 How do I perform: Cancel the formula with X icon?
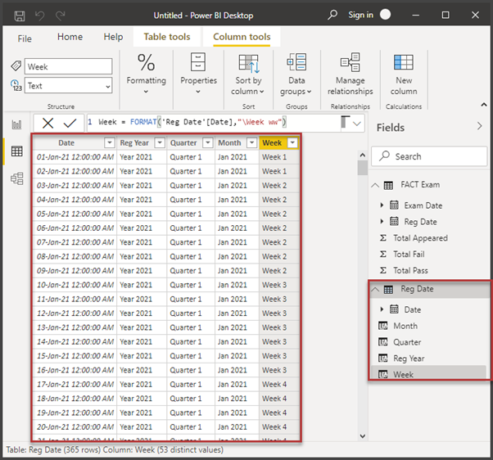point(47,123)
